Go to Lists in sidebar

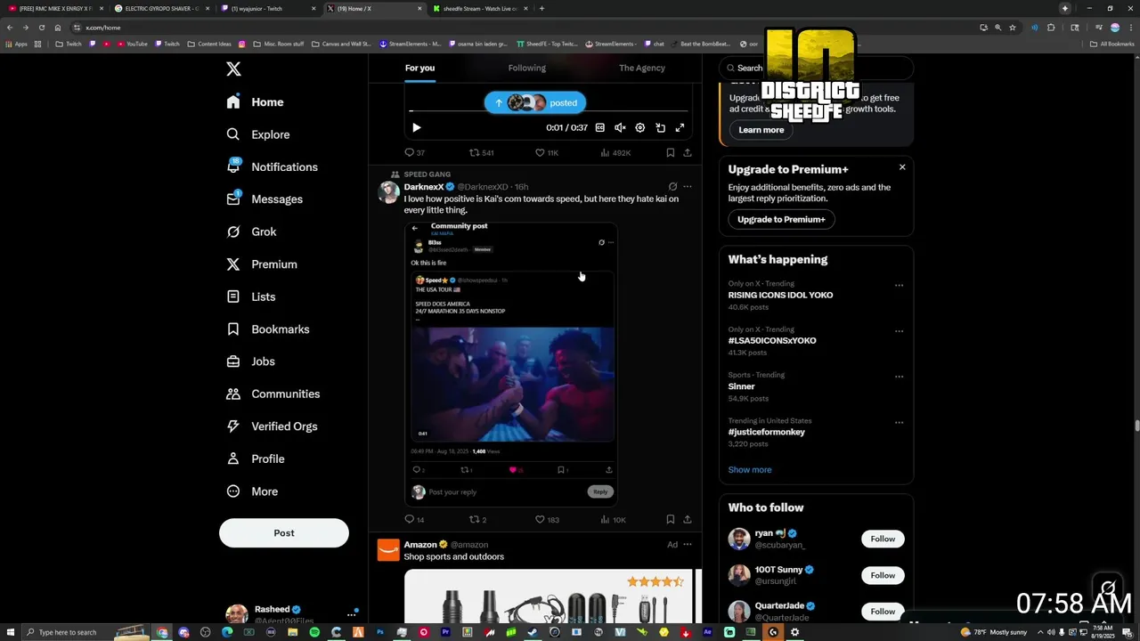251,296
